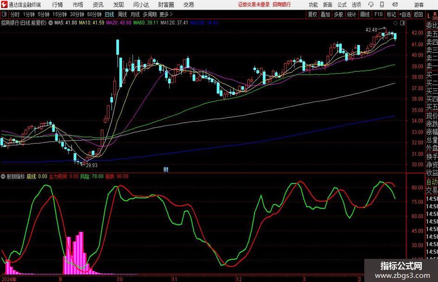Open the 财富圈 menu
Image resolution: width=438 pixels, height=282 pixels.
(x=166, y=5)
